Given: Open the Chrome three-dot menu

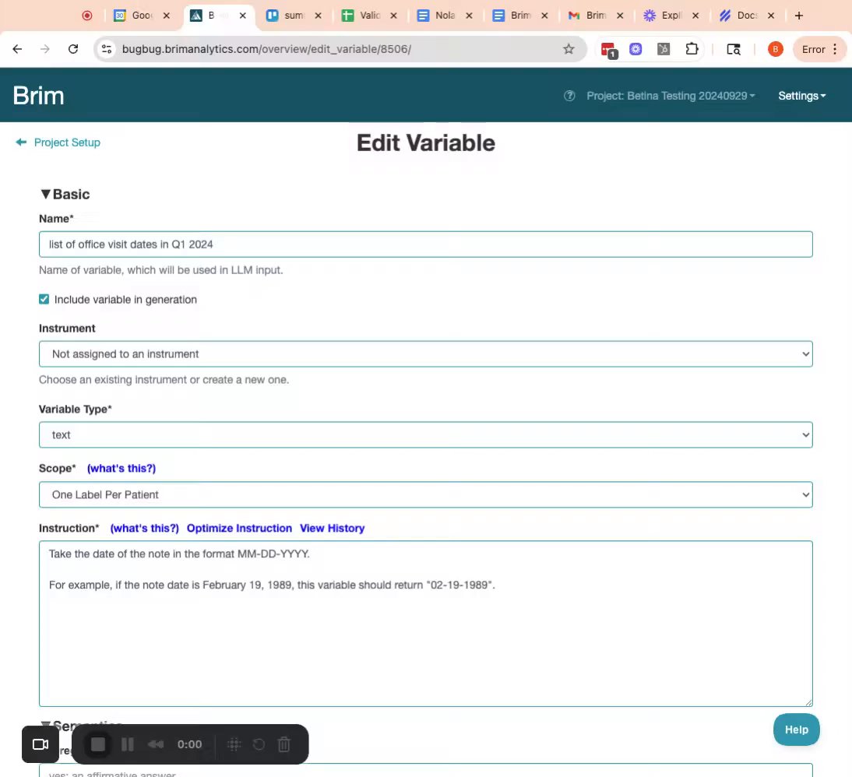Looking at the screenshot, I should click(835, 49).
